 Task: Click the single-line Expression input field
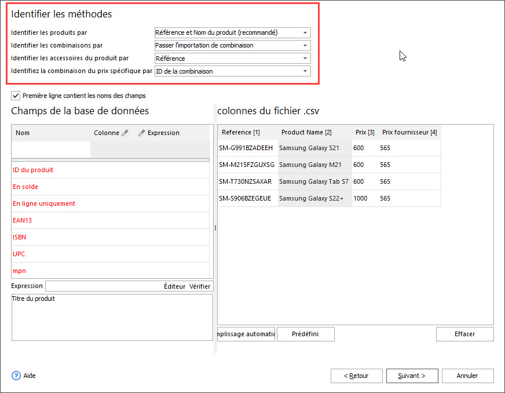(104, 286)
